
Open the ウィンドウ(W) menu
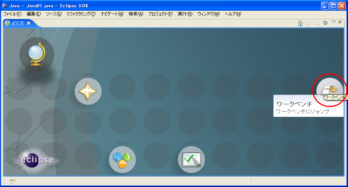(x=209, y=14)
